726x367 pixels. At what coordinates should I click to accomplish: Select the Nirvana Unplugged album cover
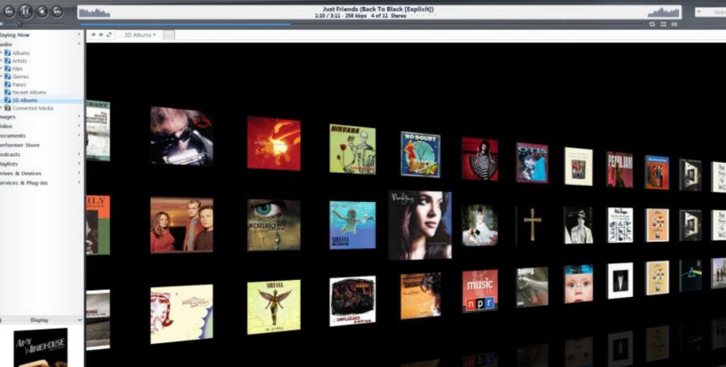pyautogui.click(x=352, y=301)
